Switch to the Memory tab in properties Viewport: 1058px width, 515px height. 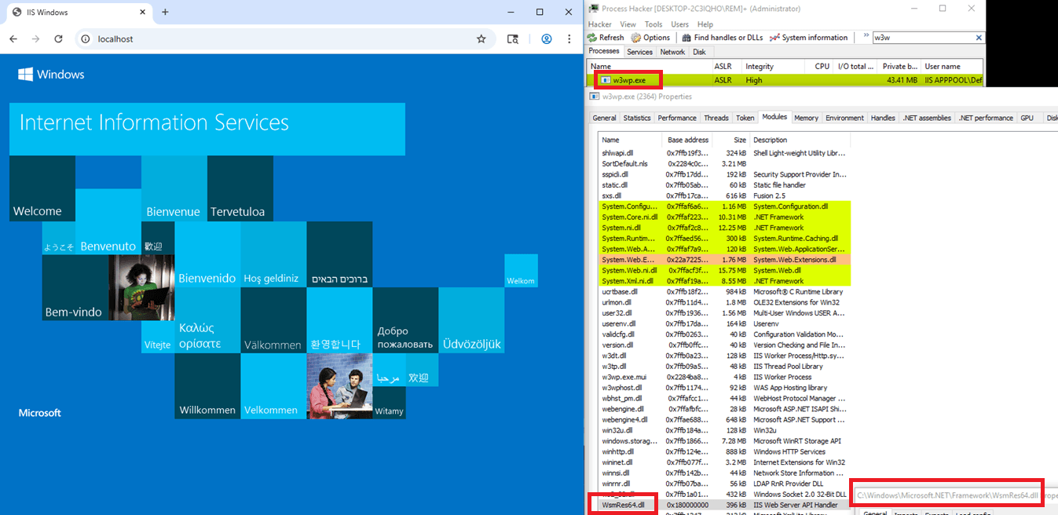[x=806, y=117]
